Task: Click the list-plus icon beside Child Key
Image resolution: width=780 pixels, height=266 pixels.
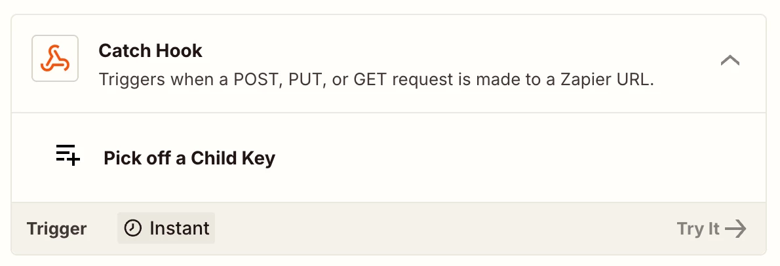Action: 68,155
